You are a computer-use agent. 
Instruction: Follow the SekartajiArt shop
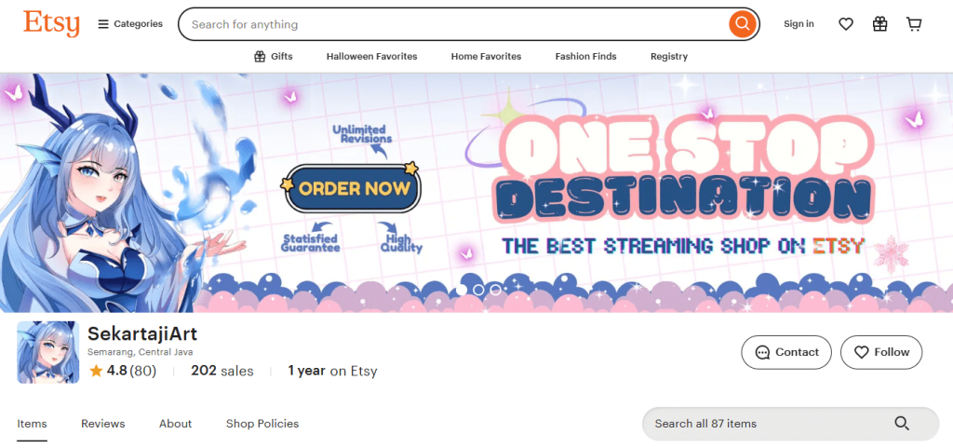point(880,352)
